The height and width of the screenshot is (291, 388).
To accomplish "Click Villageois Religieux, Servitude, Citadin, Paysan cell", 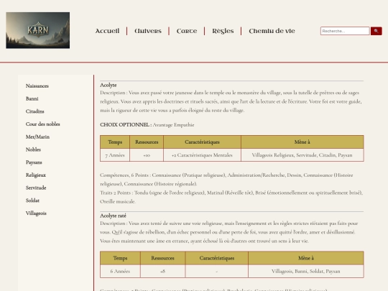I will (x=302, y=155).
